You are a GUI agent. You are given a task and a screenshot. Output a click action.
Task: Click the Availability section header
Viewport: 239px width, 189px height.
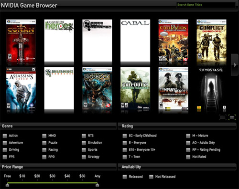(x=177, y=167)
